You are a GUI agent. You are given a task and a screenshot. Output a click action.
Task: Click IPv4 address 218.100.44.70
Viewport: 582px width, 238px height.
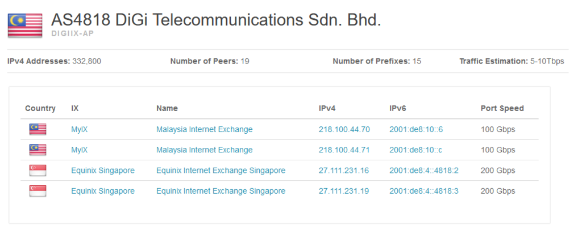pyautogui.click(x=344, y=130)
